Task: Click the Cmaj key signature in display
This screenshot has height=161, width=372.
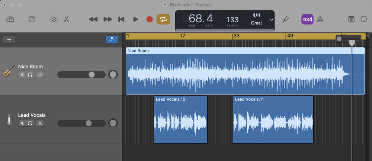Action: coord(256,23)
